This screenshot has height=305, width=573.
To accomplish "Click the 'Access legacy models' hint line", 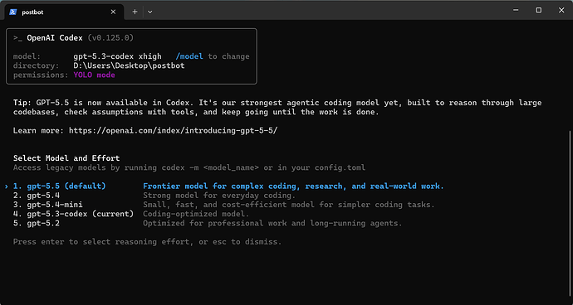I will click(x=189, y=167).
